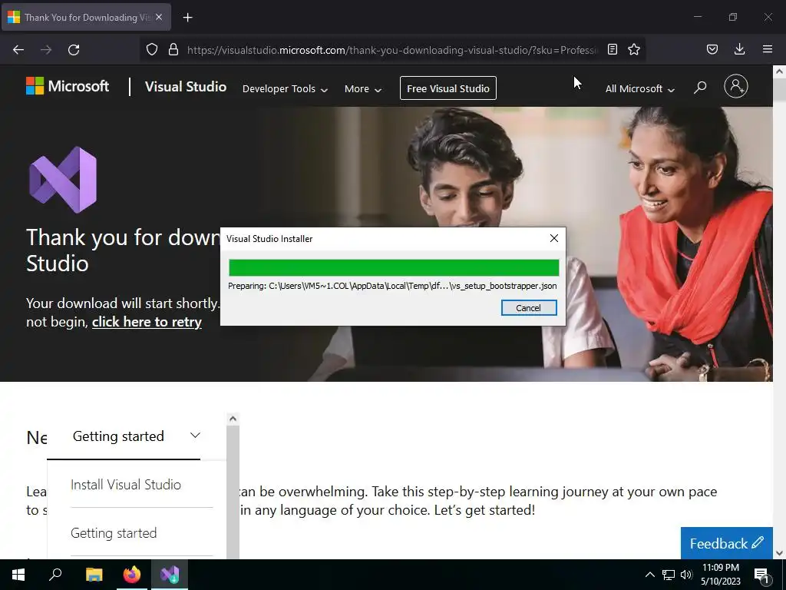Click the purple Visual Studio logo
786x590 pixels.
point(63,180)
